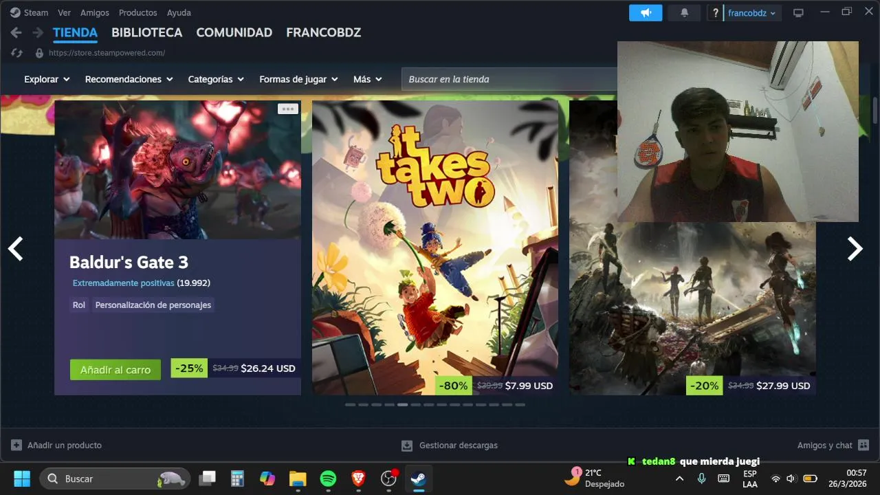Click the Windows taskbar Buscar search box

115,478
